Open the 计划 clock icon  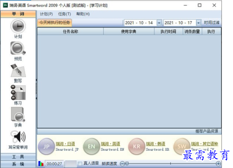point(18,26)
